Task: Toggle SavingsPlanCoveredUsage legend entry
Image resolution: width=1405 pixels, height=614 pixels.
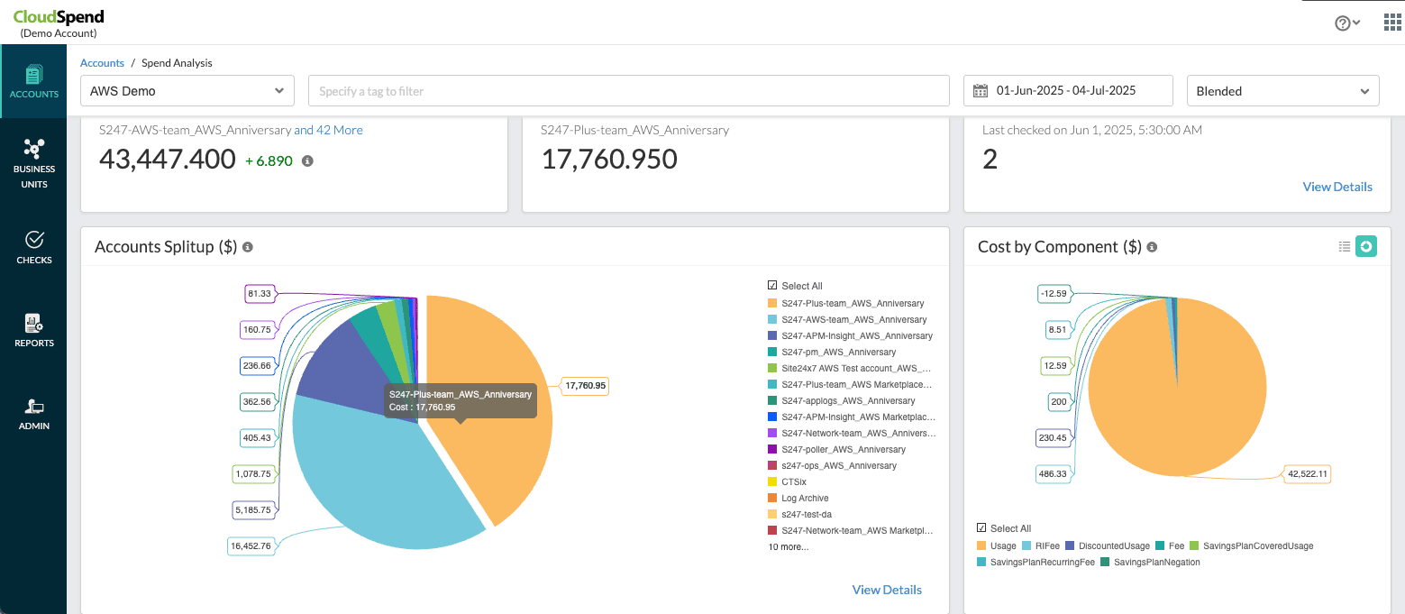Action: pos(1252,545)
